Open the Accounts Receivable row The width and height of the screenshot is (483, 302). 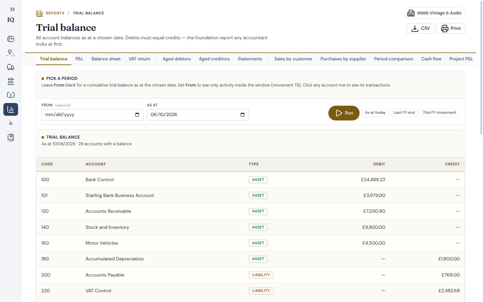coord(251,211)
